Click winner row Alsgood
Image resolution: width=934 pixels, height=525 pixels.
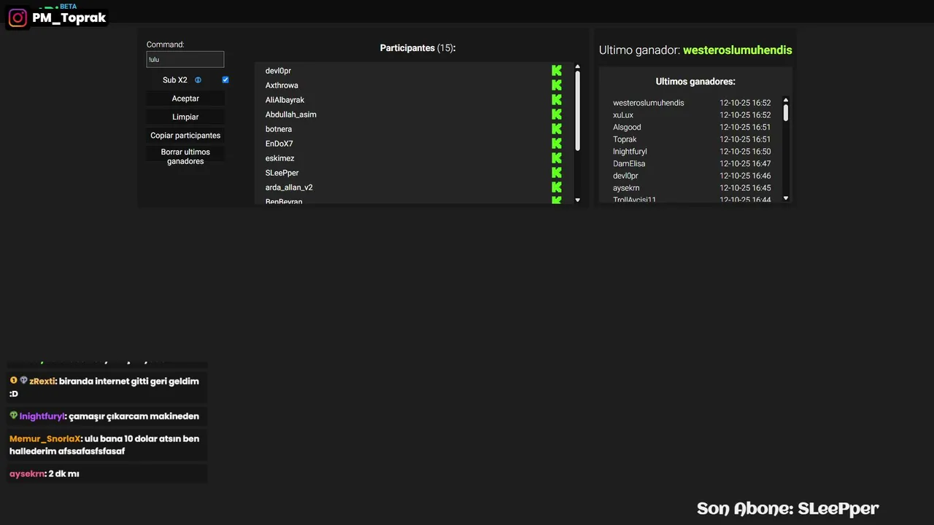692,127
